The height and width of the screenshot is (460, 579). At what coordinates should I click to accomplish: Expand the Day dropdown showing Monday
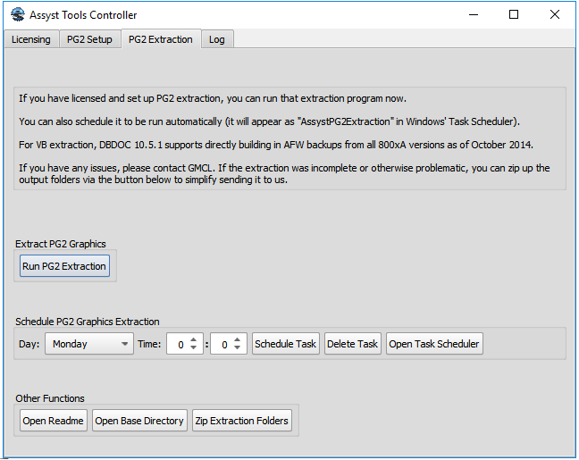pyautogui.click(x=88, y=344)
